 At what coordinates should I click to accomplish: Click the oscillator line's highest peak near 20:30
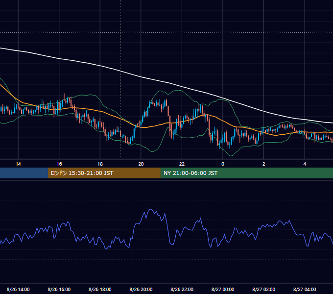pos(151,209)
